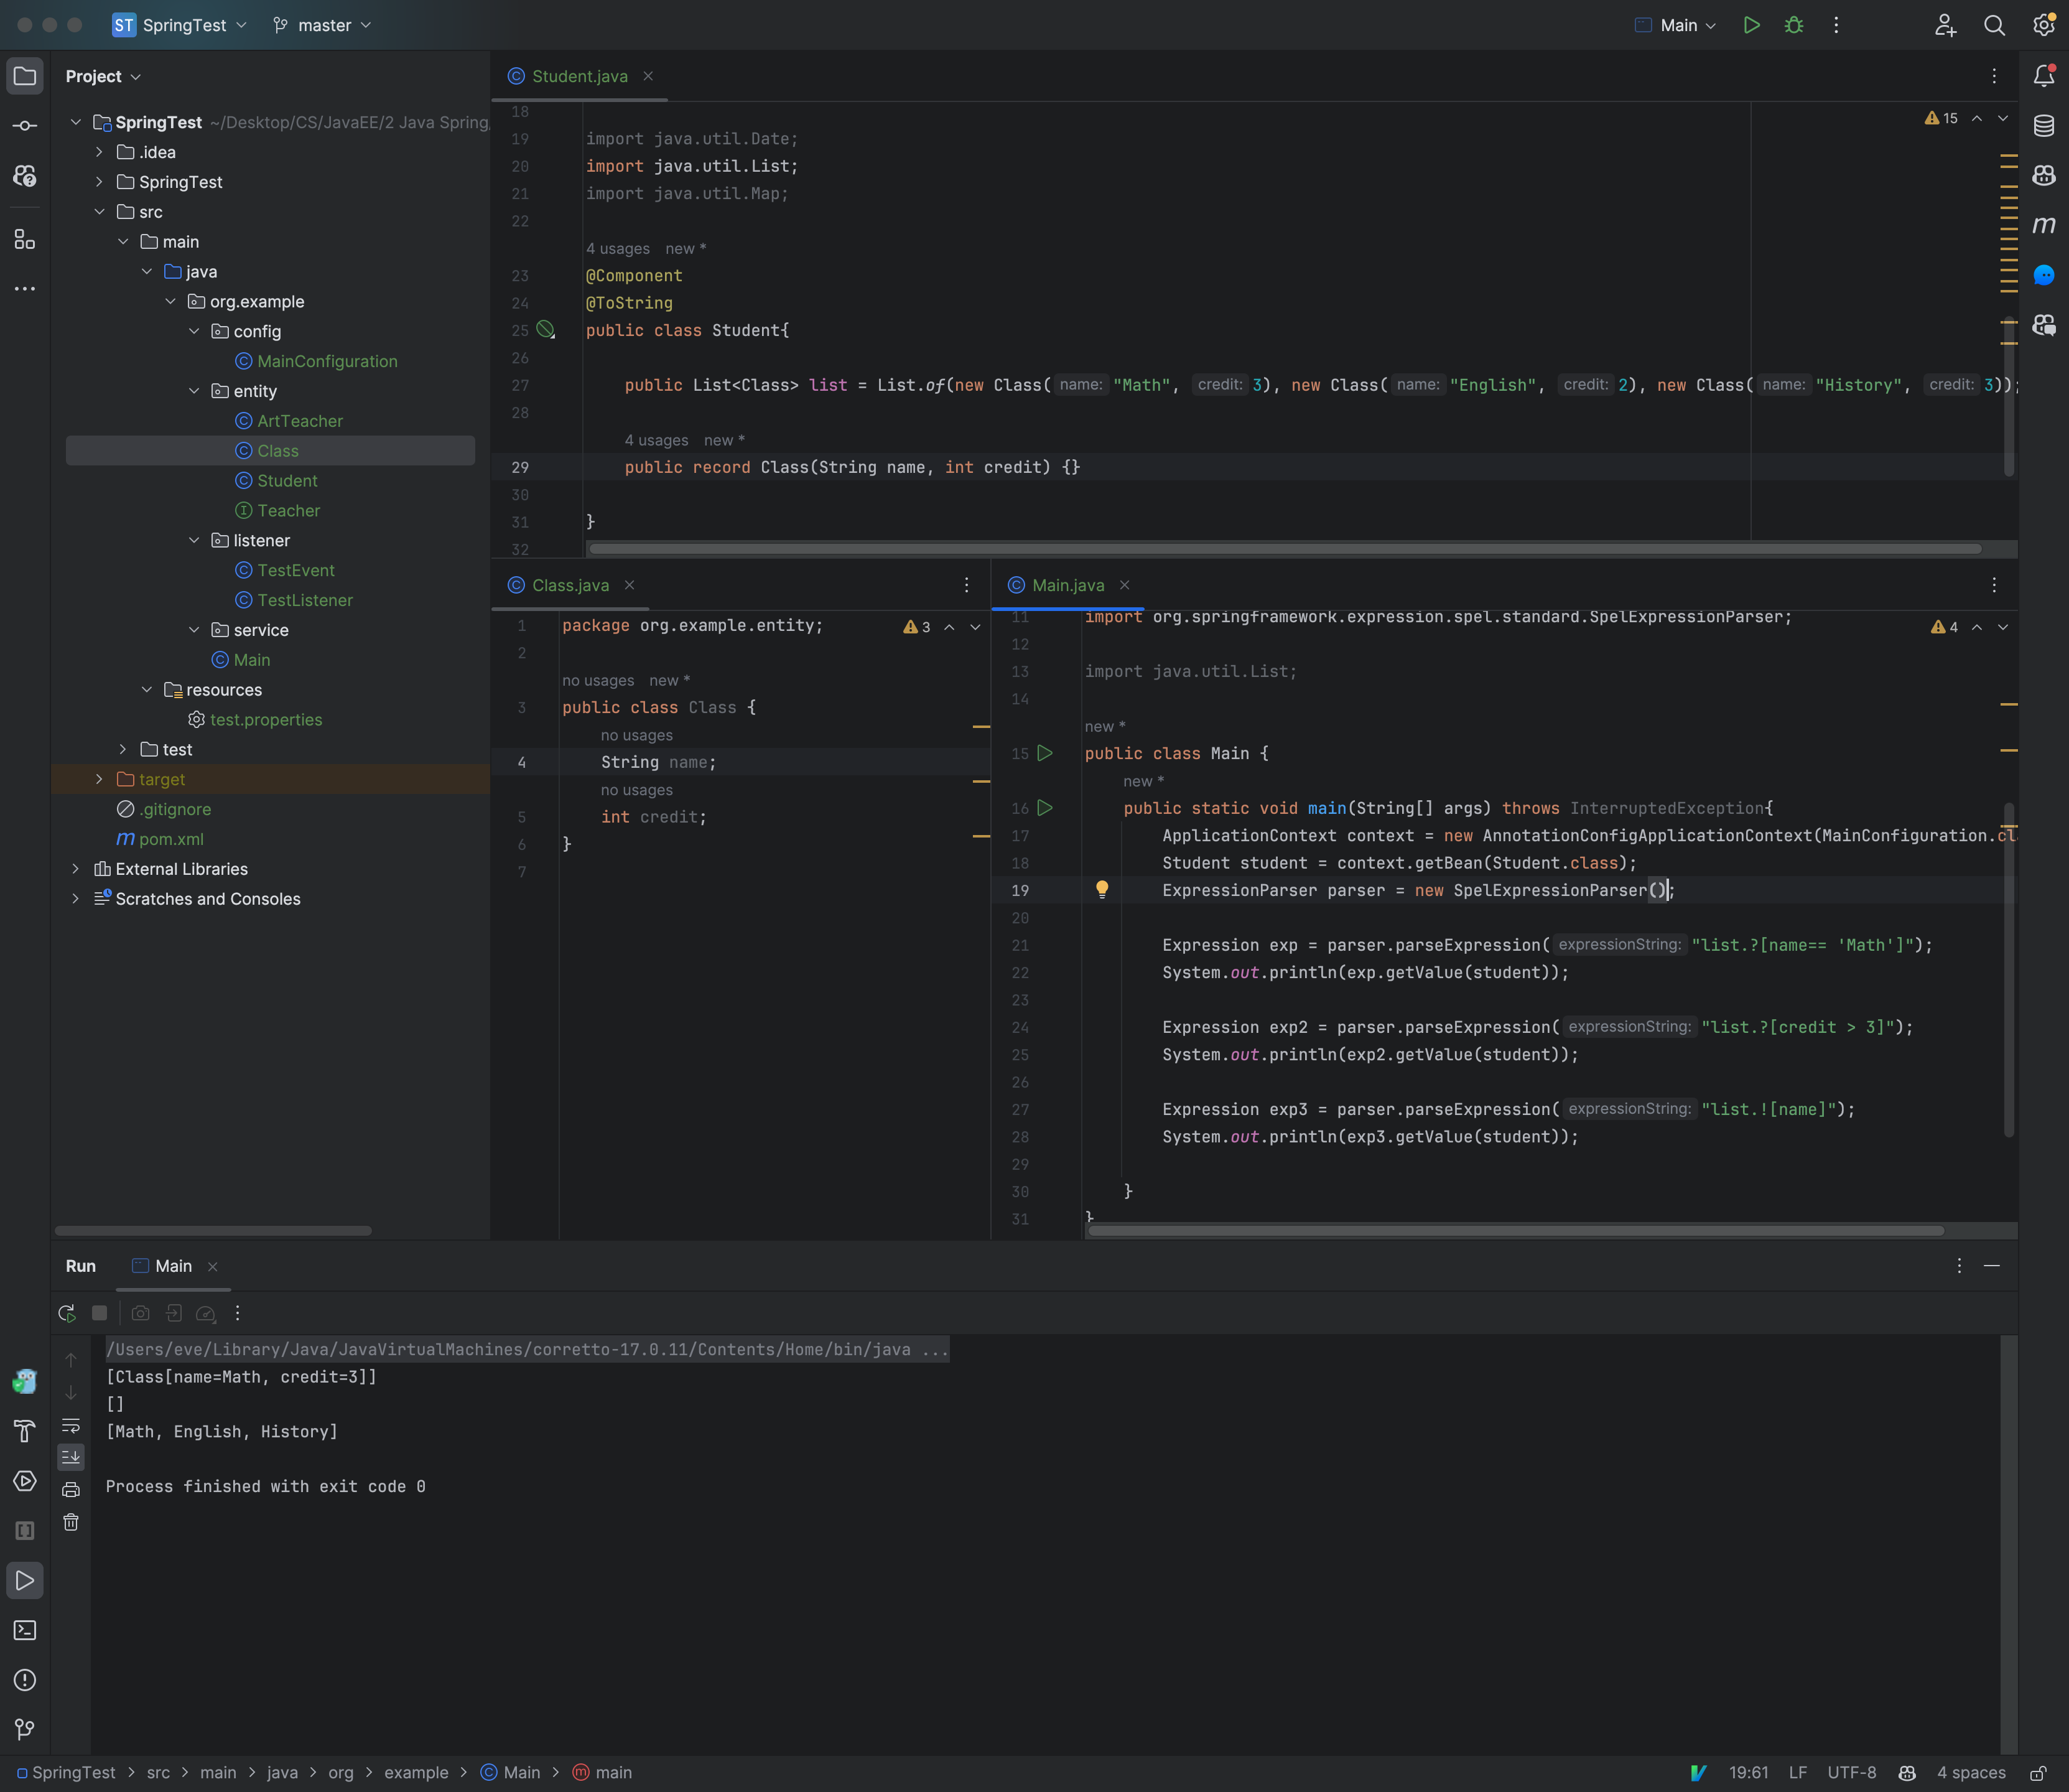Viewport: 2069px width, 1792px height.
Task: Open test.properties file
Action: (266, 719)
